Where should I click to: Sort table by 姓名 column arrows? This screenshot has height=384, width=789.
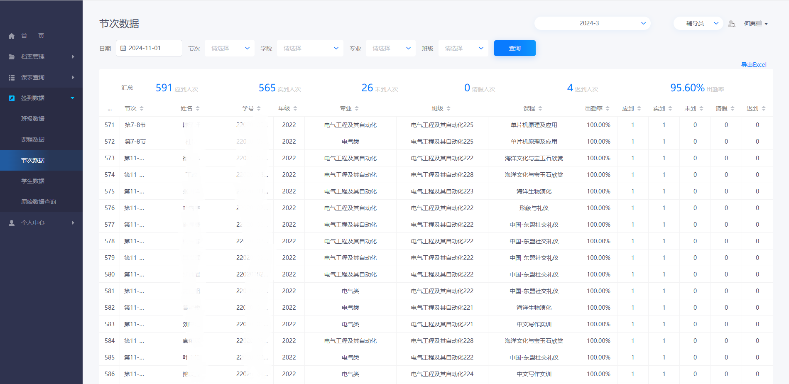(x=198, y=108)
